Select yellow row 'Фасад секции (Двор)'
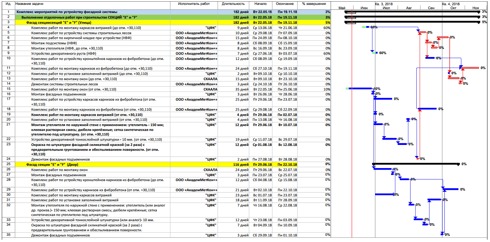This screenshot has height=242, width=490. pyautogui.click(x=173, y=164)
